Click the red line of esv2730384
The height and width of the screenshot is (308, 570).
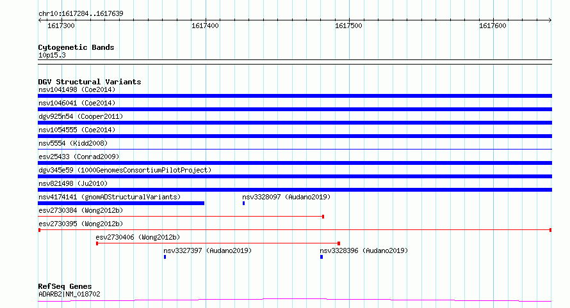tap(180, 217)
